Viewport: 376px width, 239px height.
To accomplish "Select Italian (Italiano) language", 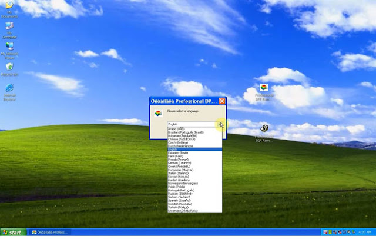I will click(x=194, y=173).
